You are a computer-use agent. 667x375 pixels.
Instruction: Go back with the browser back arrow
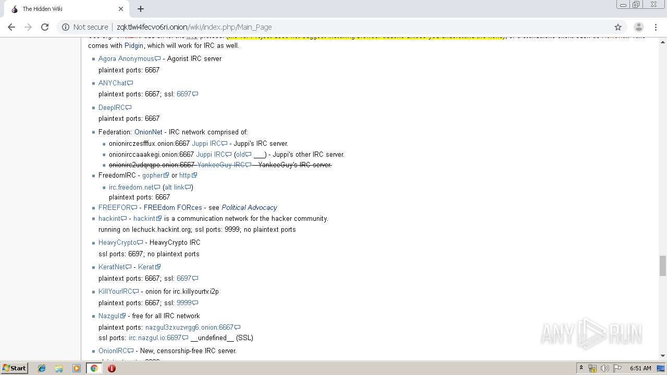coord(11,27)
